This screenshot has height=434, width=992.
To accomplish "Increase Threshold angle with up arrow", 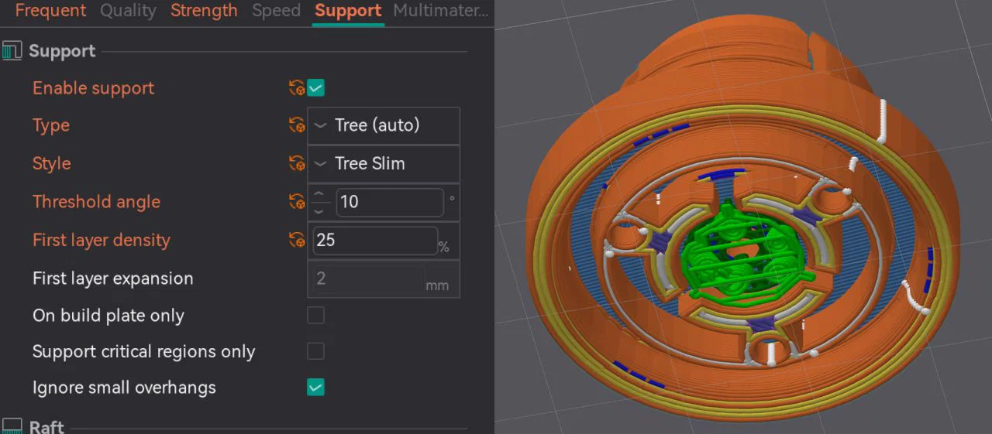I will pos(319,194).
